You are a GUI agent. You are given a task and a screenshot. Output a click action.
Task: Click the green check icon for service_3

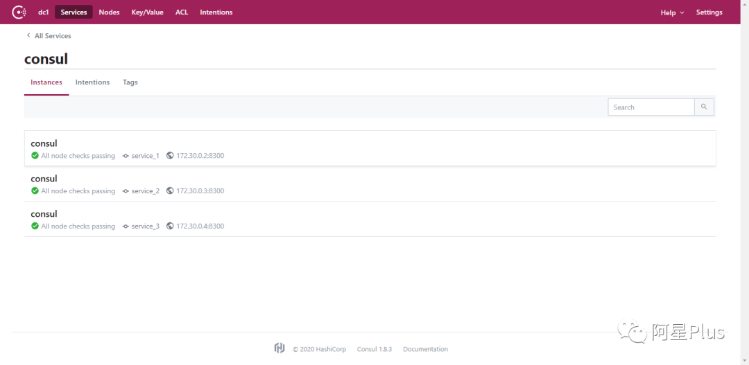[x=35, y=226]
